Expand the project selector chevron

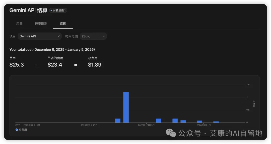[x=59, y=36]
